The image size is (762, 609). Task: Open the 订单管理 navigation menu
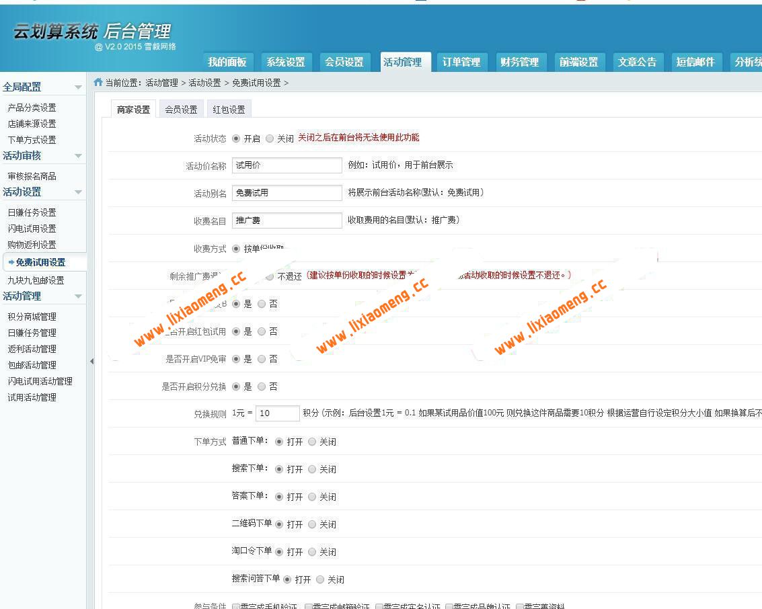(461, 62)
